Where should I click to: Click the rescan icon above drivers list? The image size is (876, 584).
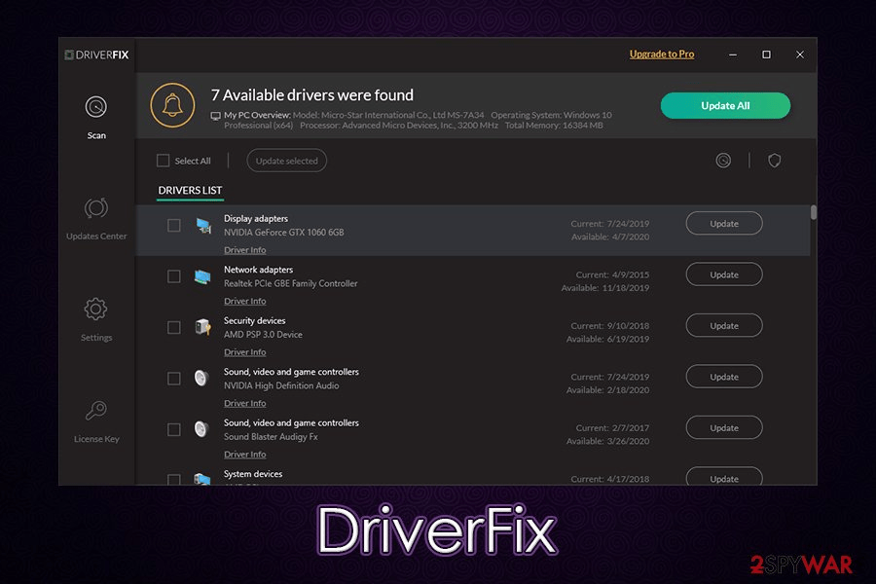coord(723,161)
